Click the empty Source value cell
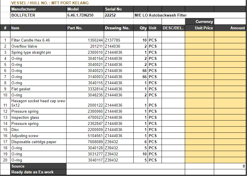The width and height of the screenshot is (247, 176). click(x=126, y=166)
